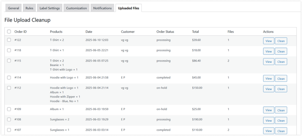Click View button for order #122
302x136 pixels.
click(268, 41)
